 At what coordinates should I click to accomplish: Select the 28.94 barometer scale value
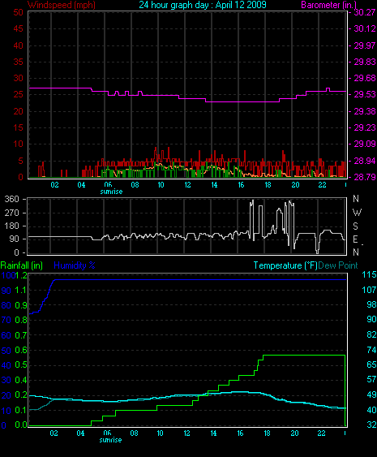pyautogui.click(x=365, y=161)
